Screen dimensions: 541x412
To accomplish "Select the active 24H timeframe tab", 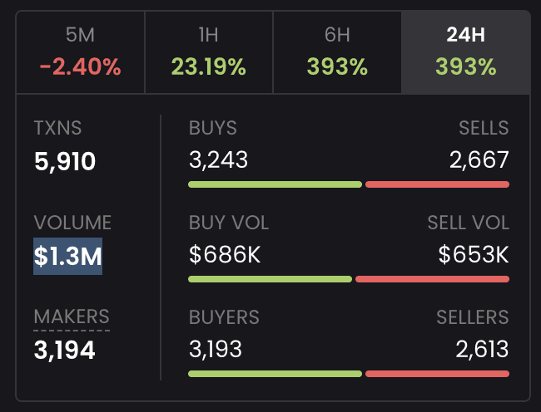I will click(x=465, y=52).
